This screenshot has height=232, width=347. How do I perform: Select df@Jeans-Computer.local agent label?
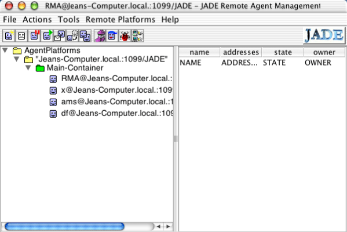tap(117, 113)
